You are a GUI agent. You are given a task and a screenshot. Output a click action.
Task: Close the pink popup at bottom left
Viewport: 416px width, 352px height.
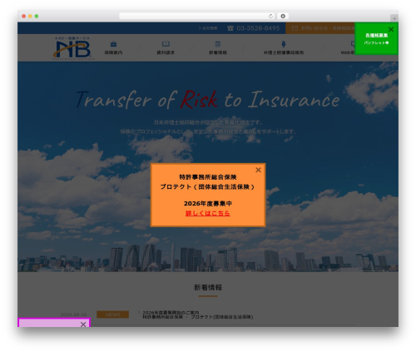tap(83, 325)
